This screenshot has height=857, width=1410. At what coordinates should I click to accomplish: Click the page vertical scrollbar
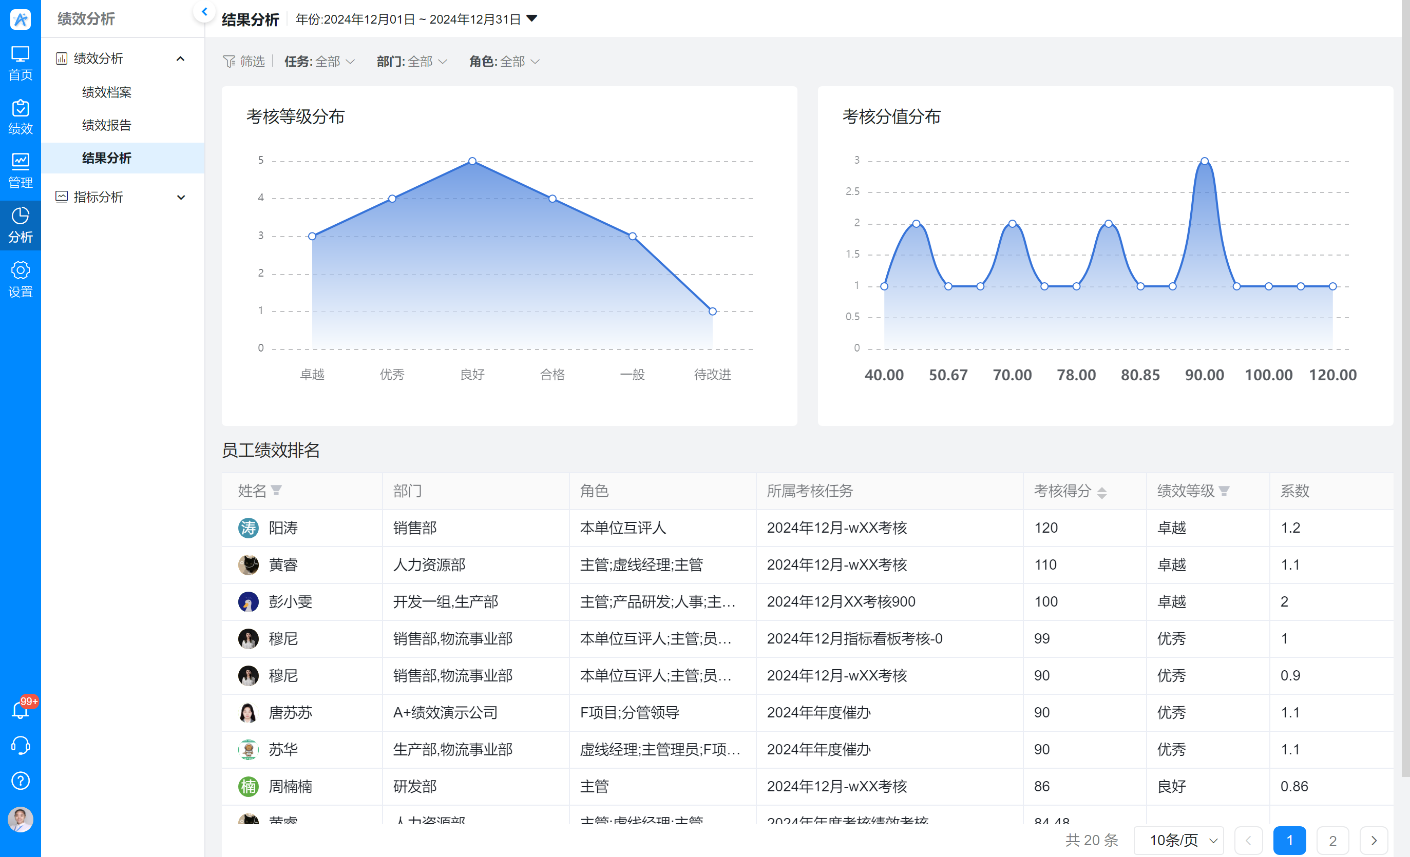tap(1405, 389)
